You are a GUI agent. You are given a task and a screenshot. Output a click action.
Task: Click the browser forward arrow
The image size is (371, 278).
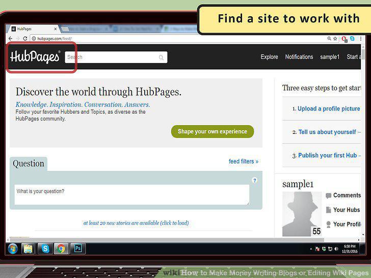[18, 39]
